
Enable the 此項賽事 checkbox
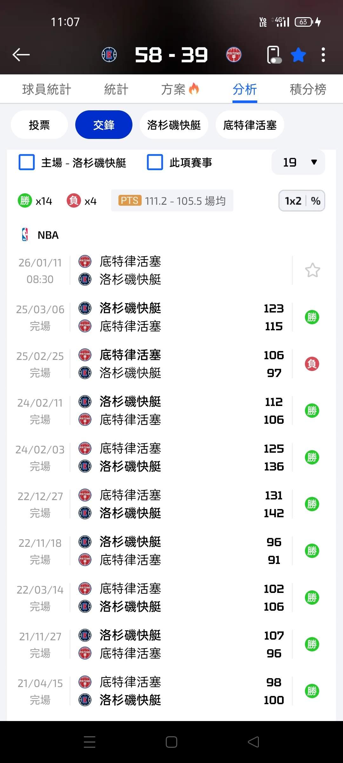(x=155, y=162)
